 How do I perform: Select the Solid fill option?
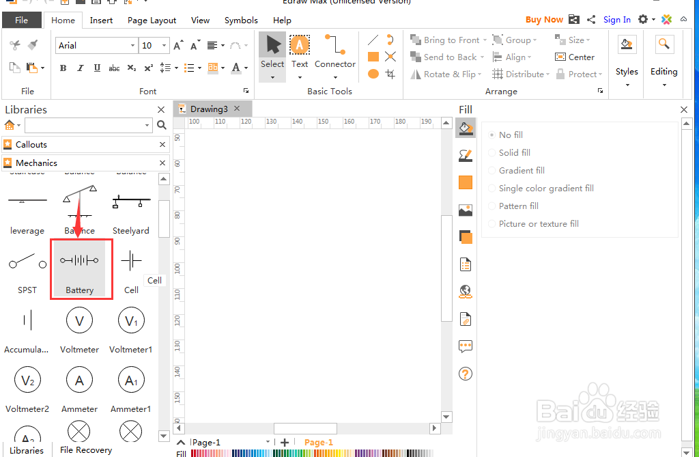(509, 152)
